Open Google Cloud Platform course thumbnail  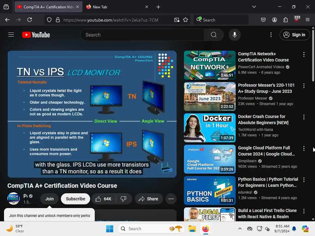pos(210,159)
